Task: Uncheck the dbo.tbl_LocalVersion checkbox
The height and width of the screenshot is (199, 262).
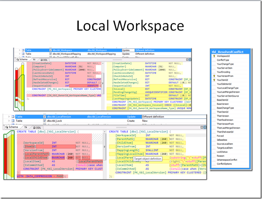Action: (44, 117)
